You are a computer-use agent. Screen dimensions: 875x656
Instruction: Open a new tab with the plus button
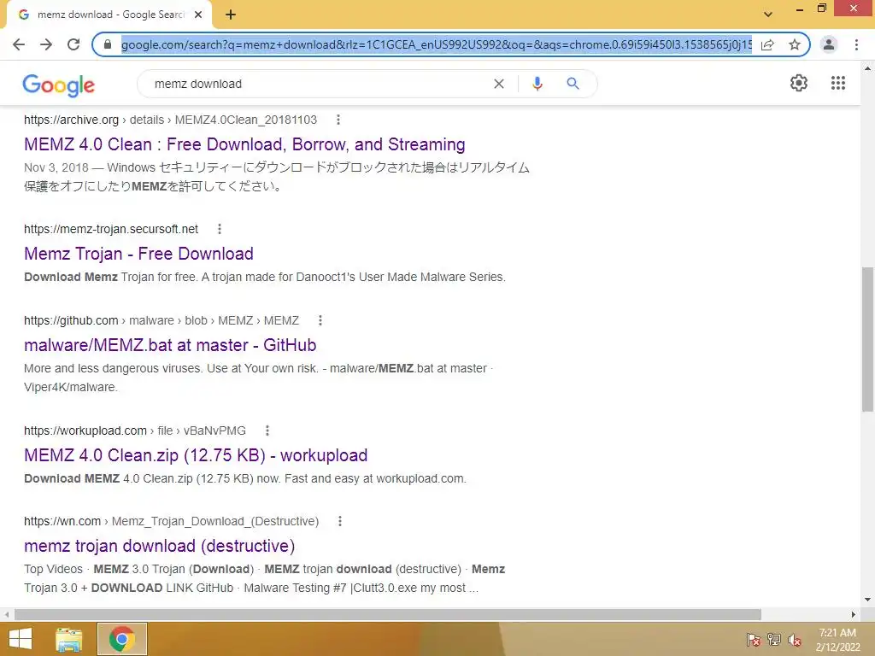pos(231,15)
